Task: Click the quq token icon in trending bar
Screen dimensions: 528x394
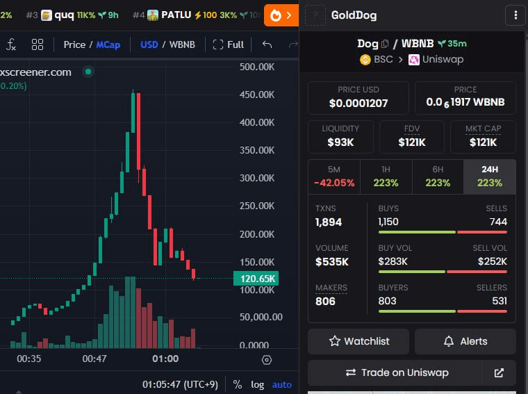Action: [x=47, y=15]
